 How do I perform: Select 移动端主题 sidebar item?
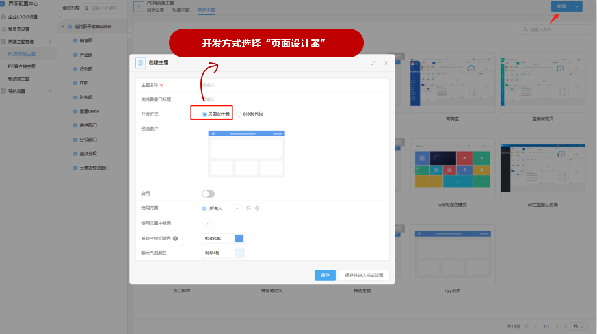click(19, 79)
